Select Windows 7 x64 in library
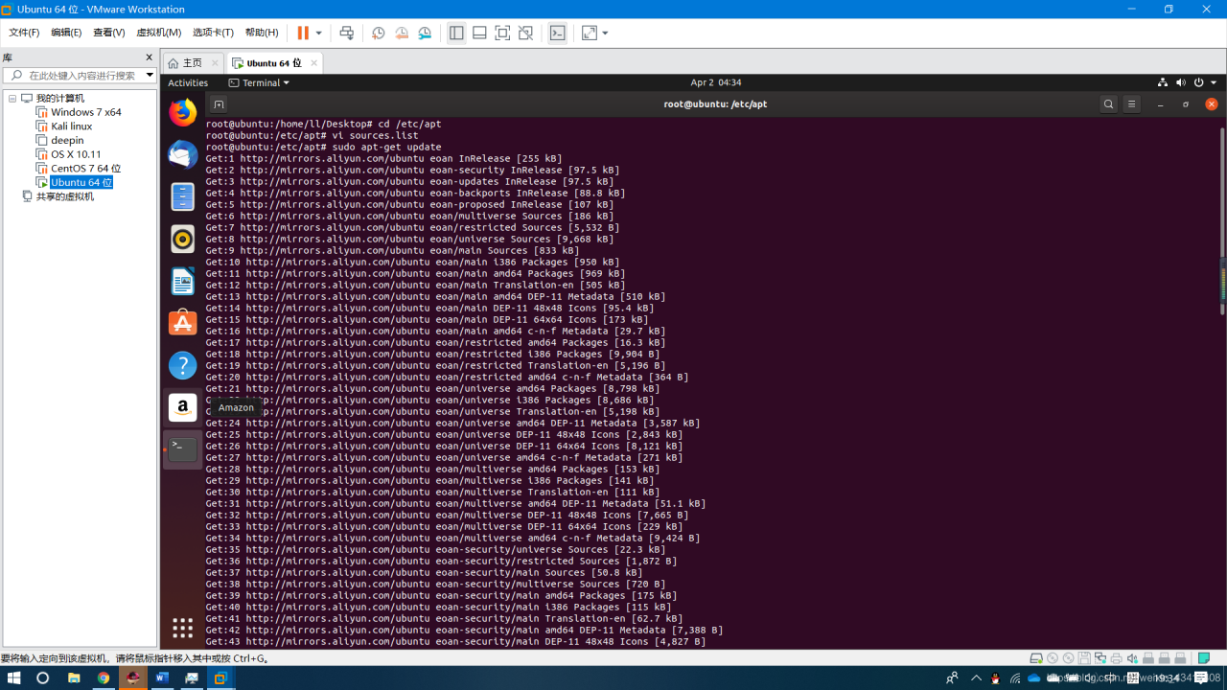Screen dimensions: 1227x690 [x=86, y=112]
